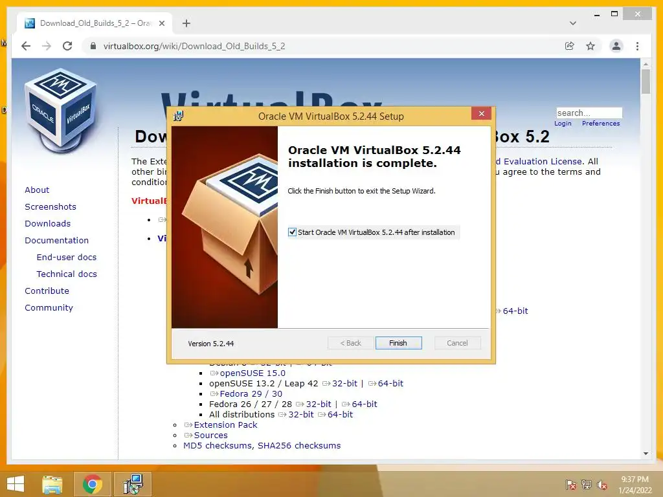Click the greyed Cancel button in Setup
663x497 pixels.
pos(457,343)
